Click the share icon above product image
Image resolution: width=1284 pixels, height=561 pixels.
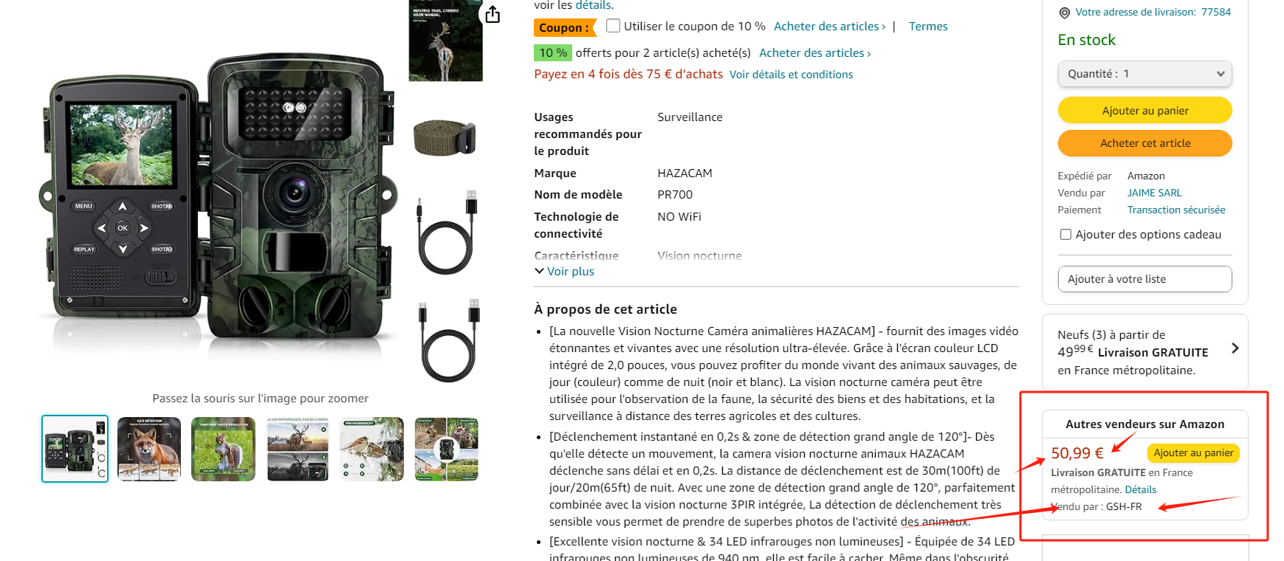point(492,14)
